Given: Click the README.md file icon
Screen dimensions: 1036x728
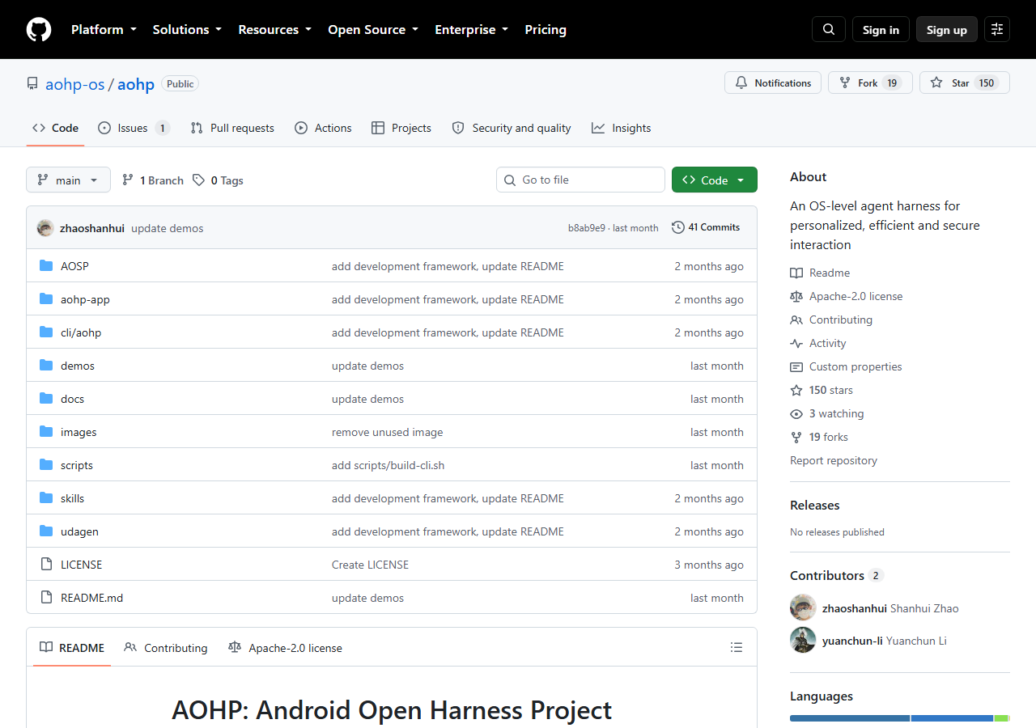Looking at the screenshot, I should 46,598.
